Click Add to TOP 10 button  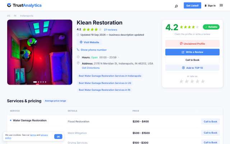point(192,68)
